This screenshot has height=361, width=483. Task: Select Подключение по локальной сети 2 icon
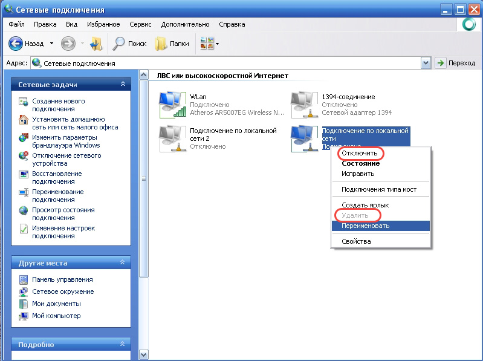(x=172, y=138)
